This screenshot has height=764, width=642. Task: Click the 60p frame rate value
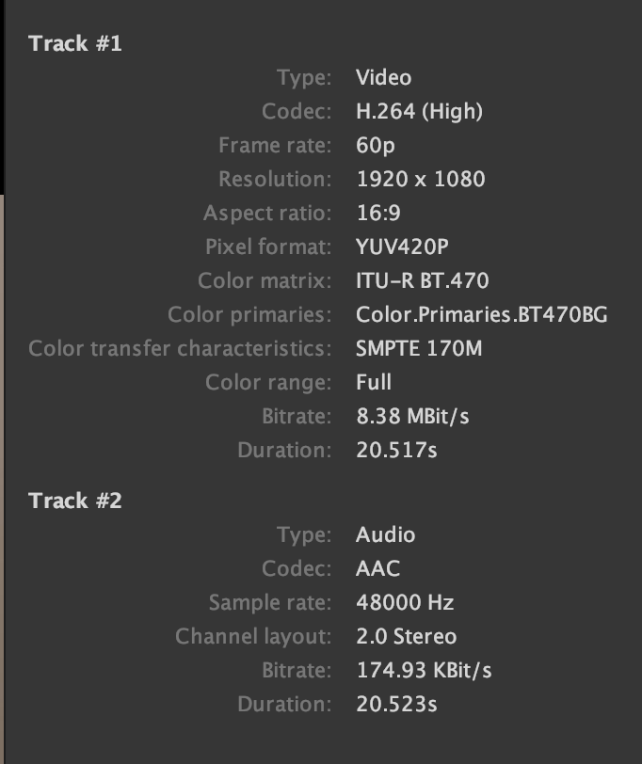coord(377,145)
